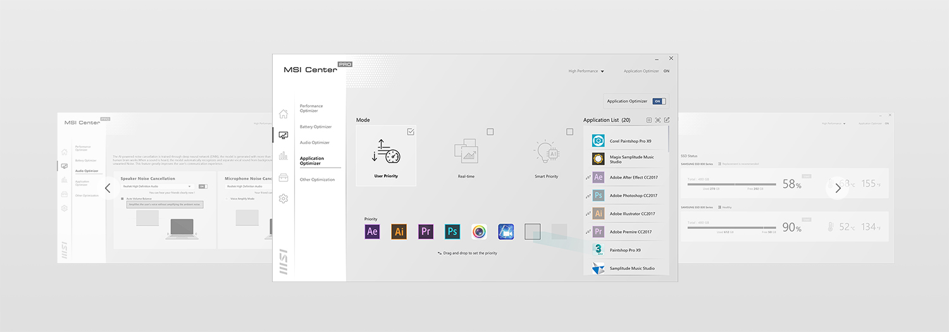Select the Real-time mode tile
The image size is (949, 332).
(x=466, y=156)
